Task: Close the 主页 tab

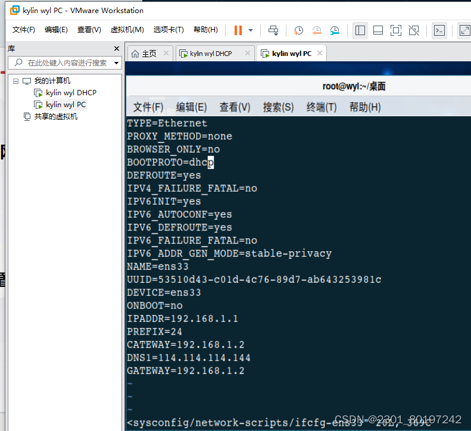Action: point(166,53)
